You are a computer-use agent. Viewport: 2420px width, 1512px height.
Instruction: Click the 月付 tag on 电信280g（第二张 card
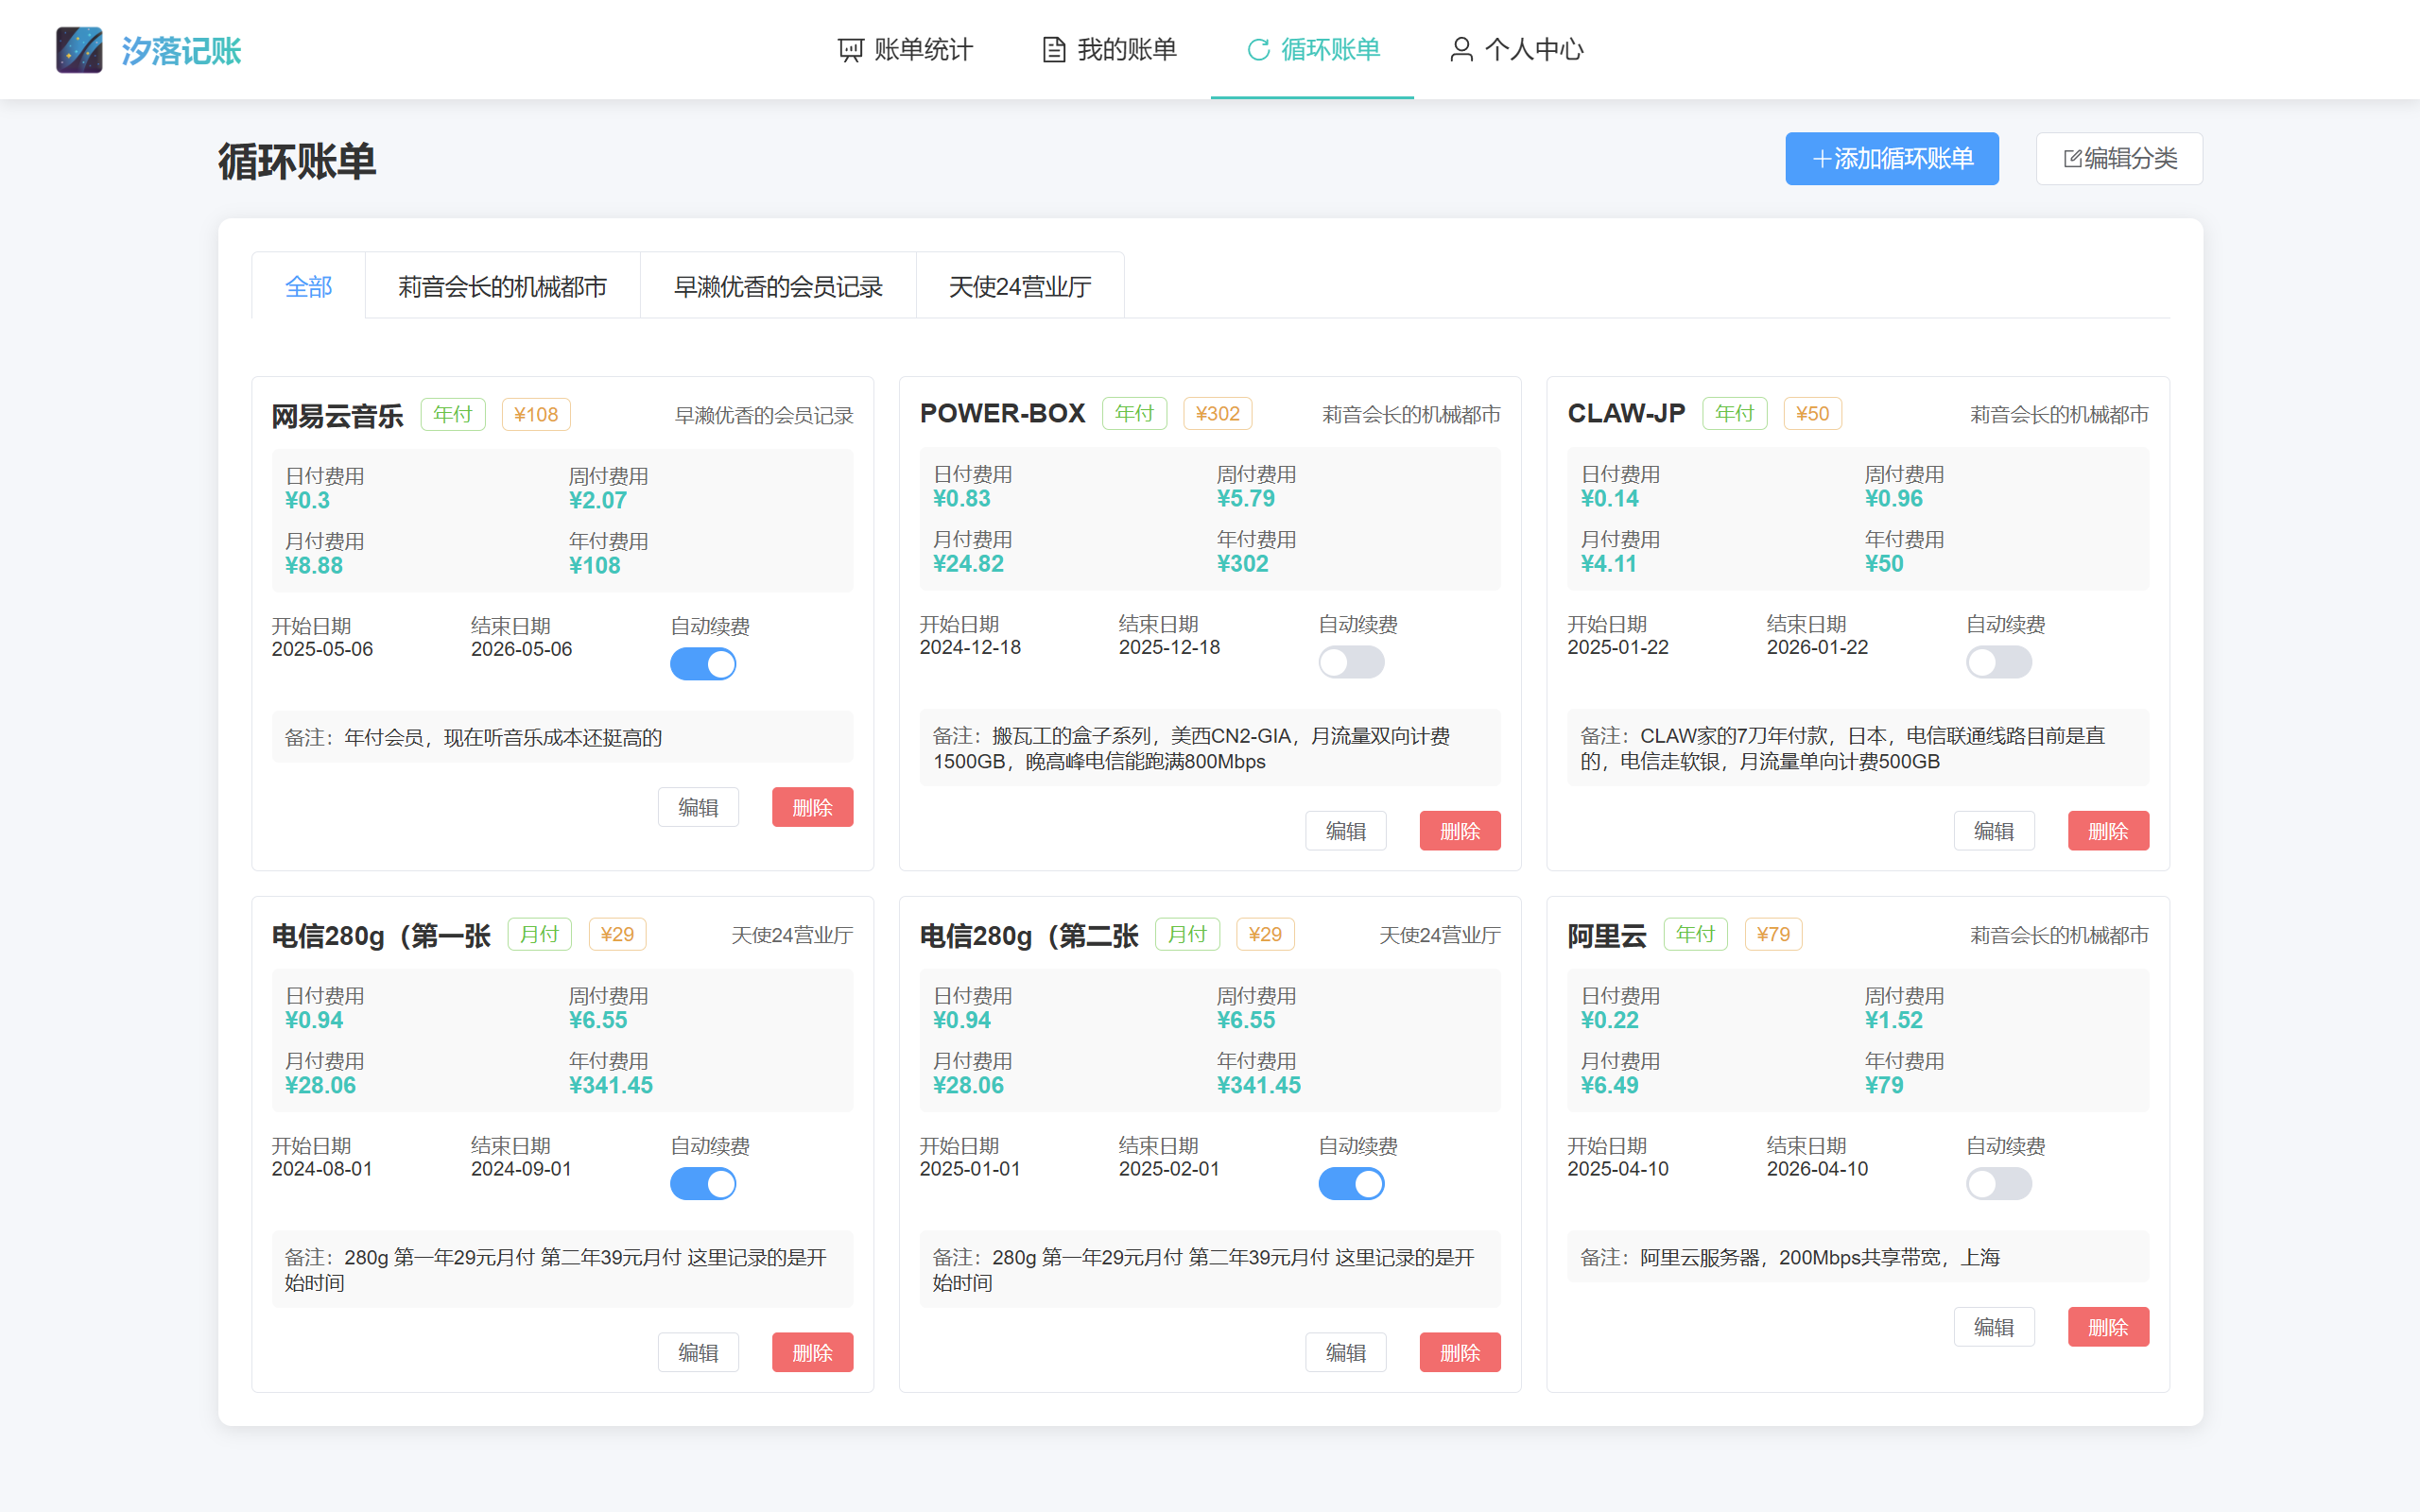point(1187,934)
